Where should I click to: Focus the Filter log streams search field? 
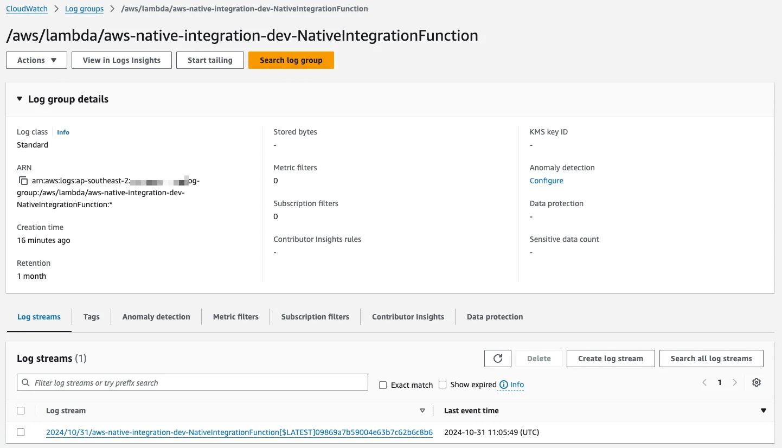[193, 382]
